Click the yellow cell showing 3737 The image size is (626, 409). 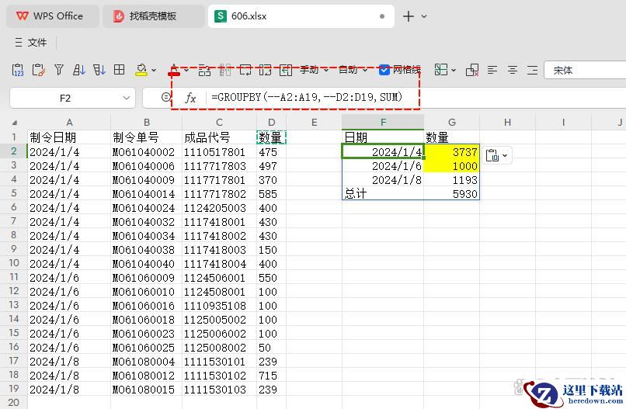click(451, 152)
